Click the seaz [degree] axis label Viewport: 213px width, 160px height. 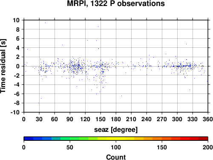tap(116, 130)
